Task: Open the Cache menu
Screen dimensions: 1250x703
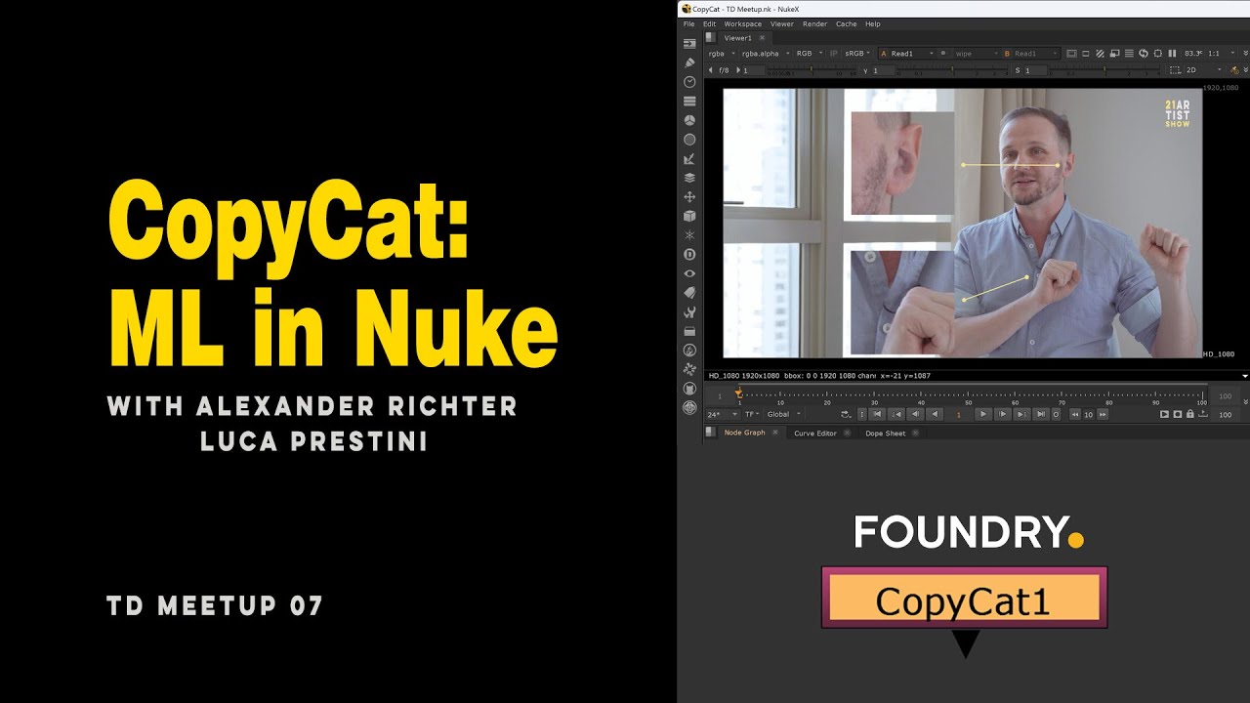Action: pyautogui.click(x=846, y=23)
